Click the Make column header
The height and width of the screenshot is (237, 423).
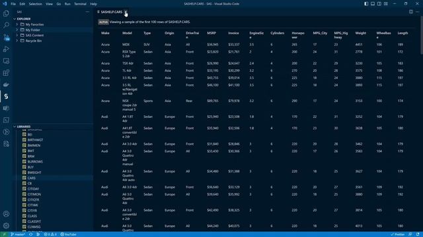(x=105, y=33)
